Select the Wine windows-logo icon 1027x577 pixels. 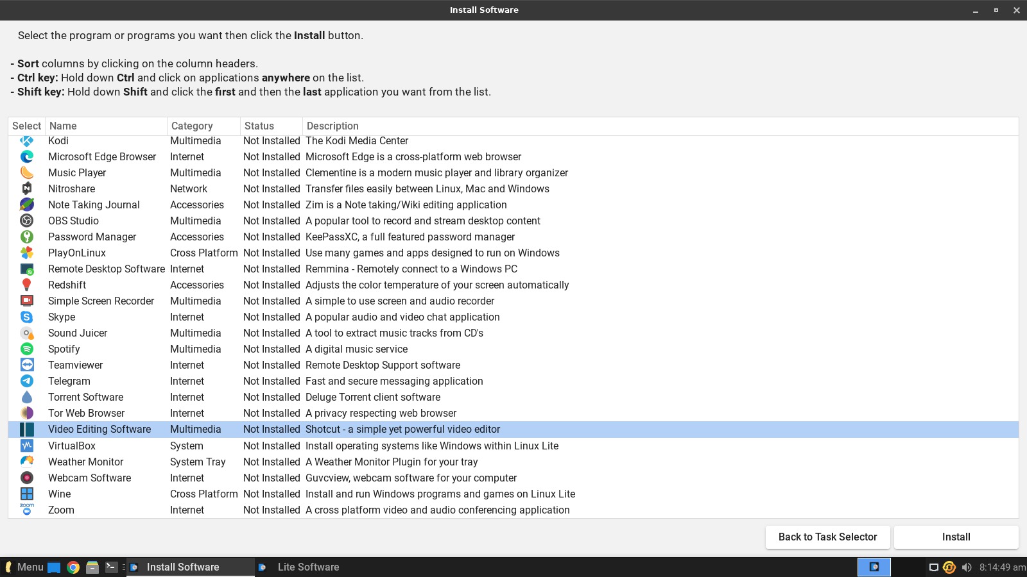[27, 494]
